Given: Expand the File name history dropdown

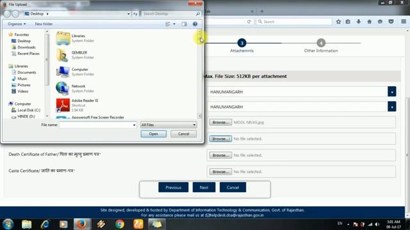Looking at the screenshot, I should pyautogui.click(x=134, y=125).
